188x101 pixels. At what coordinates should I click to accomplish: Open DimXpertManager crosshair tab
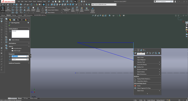point(22,20)
